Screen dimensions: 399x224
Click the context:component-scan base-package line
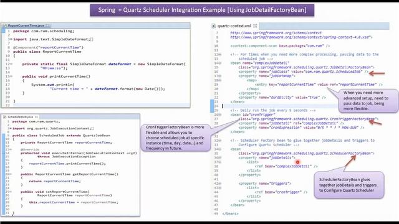[x=280, y=46]
